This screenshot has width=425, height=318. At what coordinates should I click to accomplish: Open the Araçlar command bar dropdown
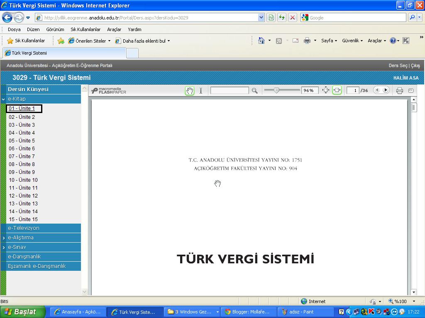tap(377, 41)
